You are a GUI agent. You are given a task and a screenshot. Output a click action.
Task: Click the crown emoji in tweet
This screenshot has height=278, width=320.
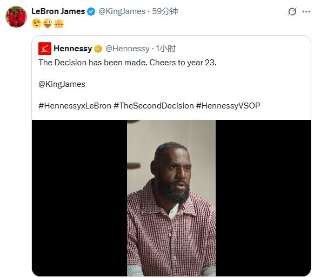click(59, 23)
